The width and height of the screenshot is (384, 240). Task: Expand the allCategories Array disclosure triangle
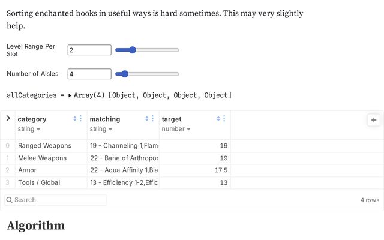point(70,95)
